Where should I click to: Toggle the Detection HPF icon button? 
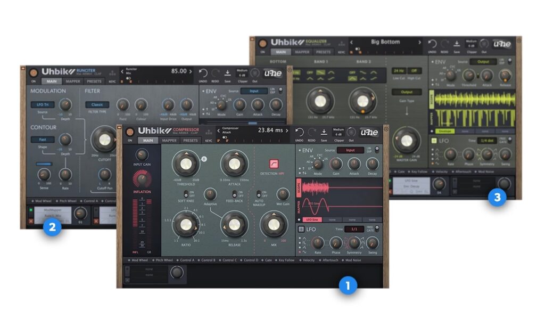[x=275, y=163]
